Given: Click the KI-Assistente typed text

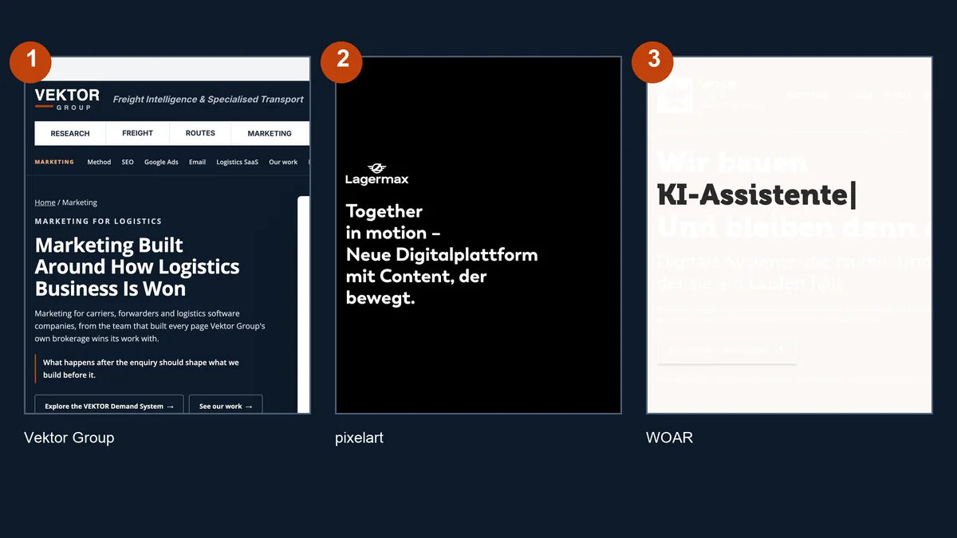Looking at the screenshot, I should [x=756, y=194].
